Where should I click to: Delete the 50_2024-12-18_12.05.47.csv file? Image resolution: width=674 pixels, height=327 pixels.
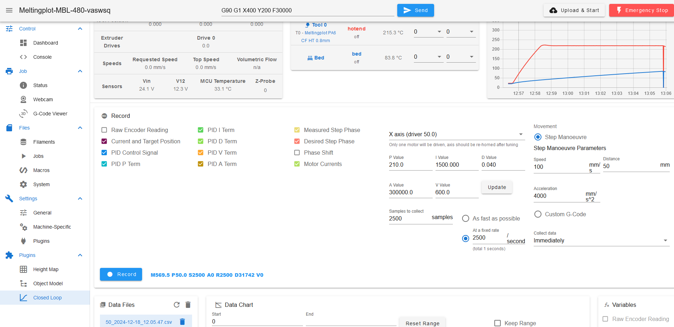182,322
